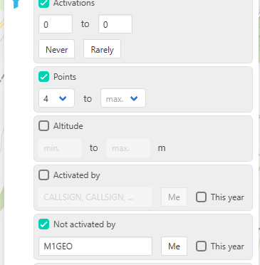This screenshot has height=265, width=260.
Task: Open the minimum points dropdown showing 4
Action: (56, 98)
